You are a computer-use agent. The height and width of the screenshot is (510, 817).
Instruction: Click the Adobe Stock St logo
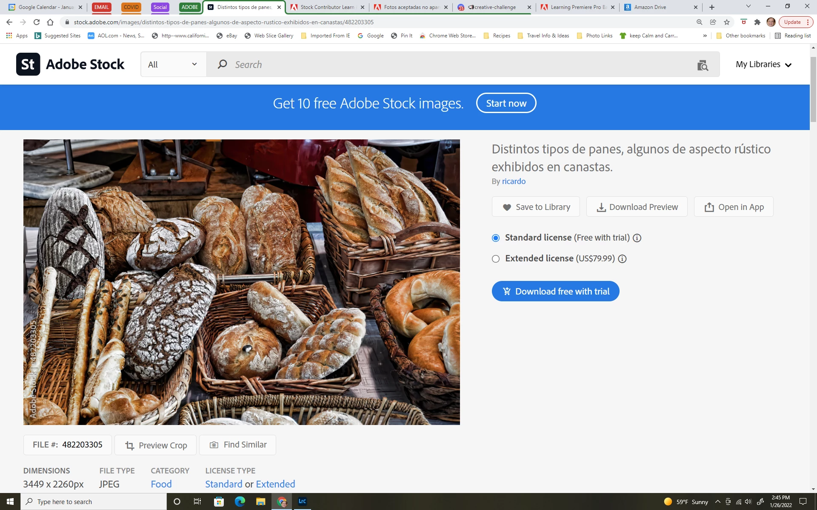[28, 64]
